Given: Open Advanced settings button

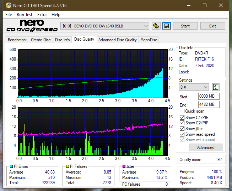Looking at the screenshot, I should [x=206, y=148].
